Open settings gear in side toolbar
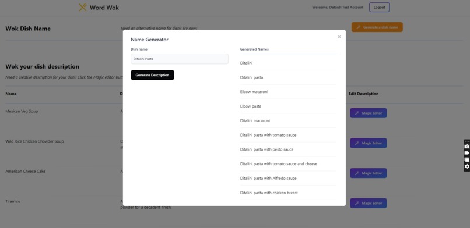 point(467,166)
